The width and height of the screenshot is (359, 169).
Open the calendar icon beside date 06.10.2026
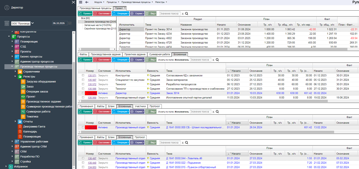coord(70,23)
